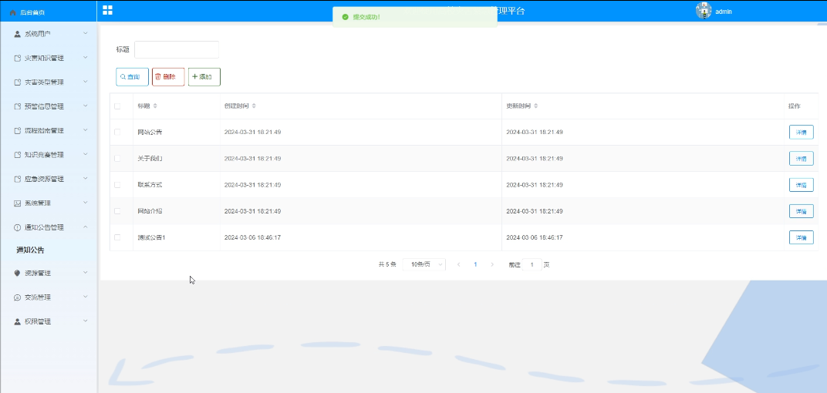Click the info icon beside 通知公告管理

18,227
